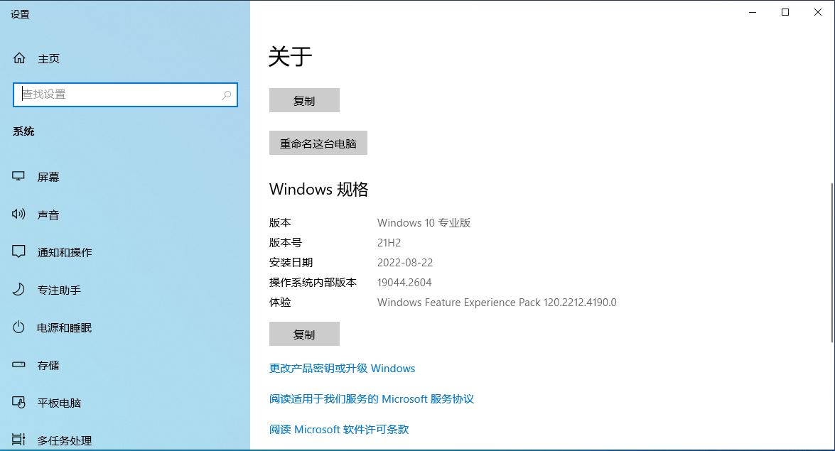Open 阅读 Microsoft 软件许可条款

pyautogui.click(x=338, y=429)
